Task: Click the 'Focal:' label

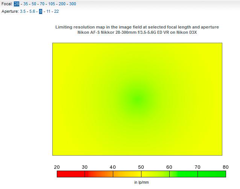Action: pos(7,4)
